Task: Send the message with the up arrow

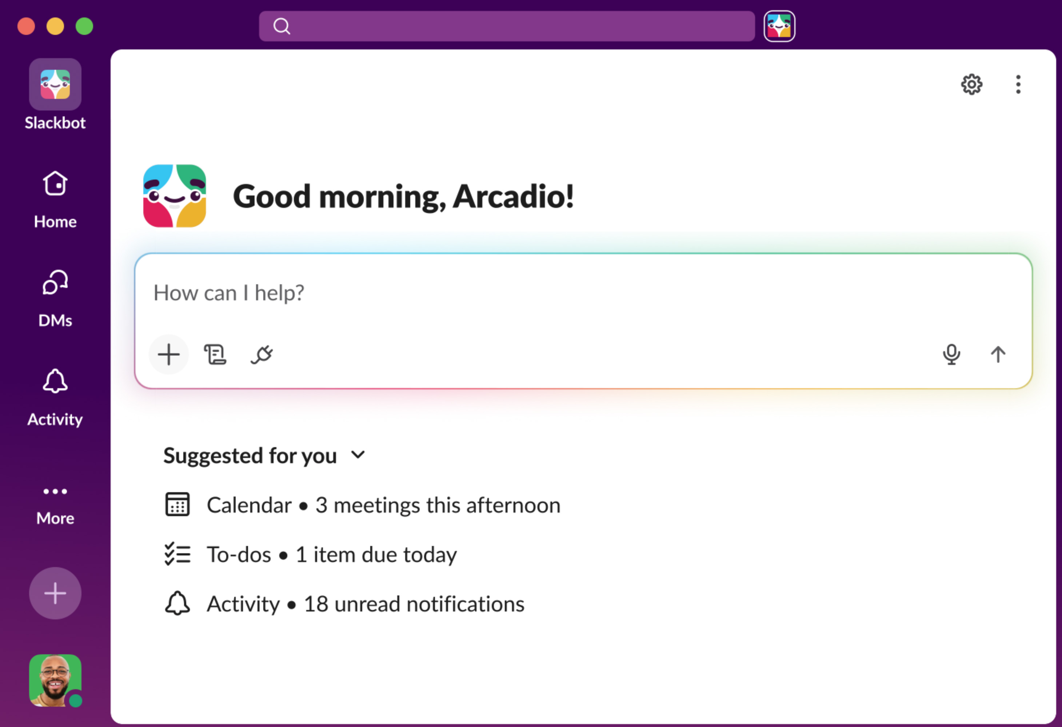Action: 998,354
